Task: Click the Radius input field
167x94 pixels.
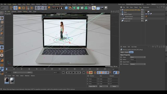Action: pos(133,60)
